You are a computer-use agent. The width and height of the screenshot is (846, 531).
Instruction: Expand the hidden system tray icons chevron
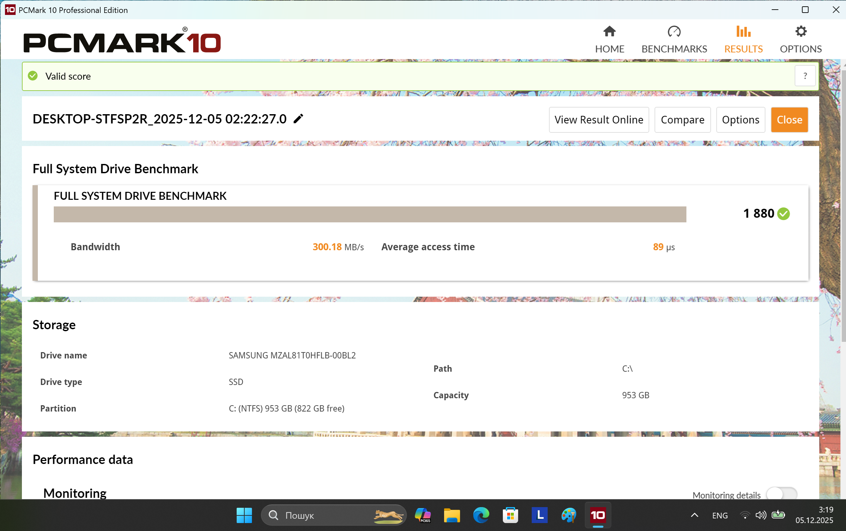[694, 515]
